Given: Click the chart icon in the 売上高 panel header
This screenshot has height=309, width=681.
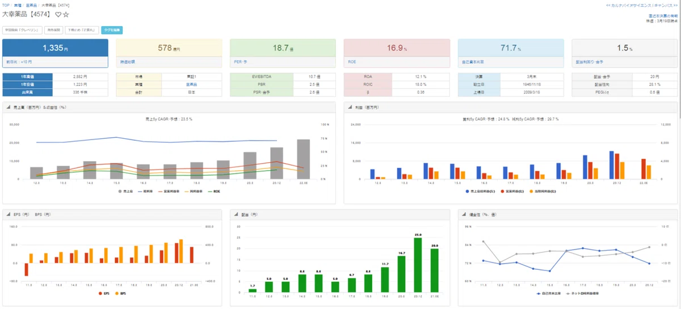Looking at the screenshot, I should 8,107.
